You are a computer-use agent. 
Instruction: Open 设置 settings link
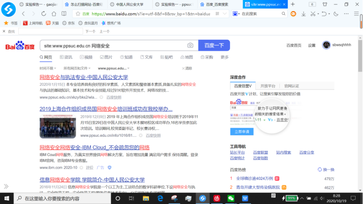(311, 45)
